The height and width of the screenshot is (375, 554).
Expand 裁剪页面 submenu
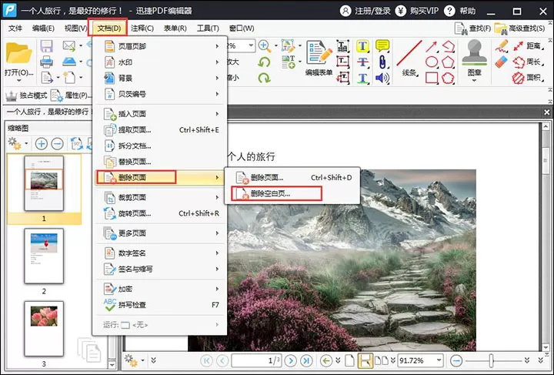(x=161, y=197)
